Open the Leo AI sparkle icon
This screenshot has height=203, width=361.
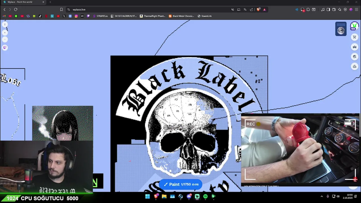(340, 10)
